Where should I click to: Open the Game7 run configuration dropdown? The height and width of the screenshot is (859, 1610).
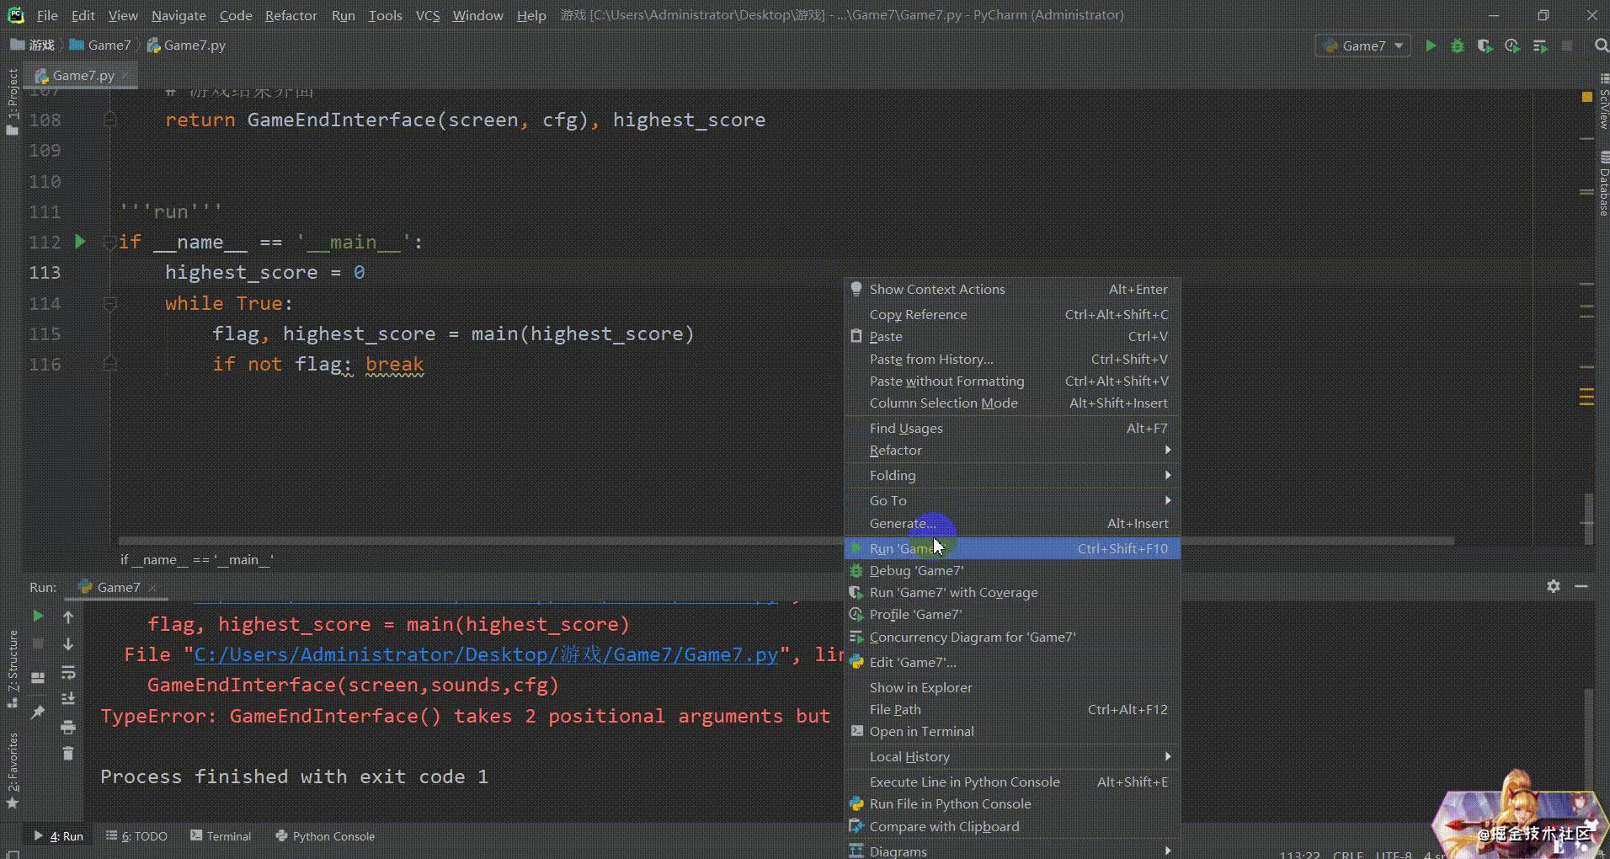click(1363, 46)
